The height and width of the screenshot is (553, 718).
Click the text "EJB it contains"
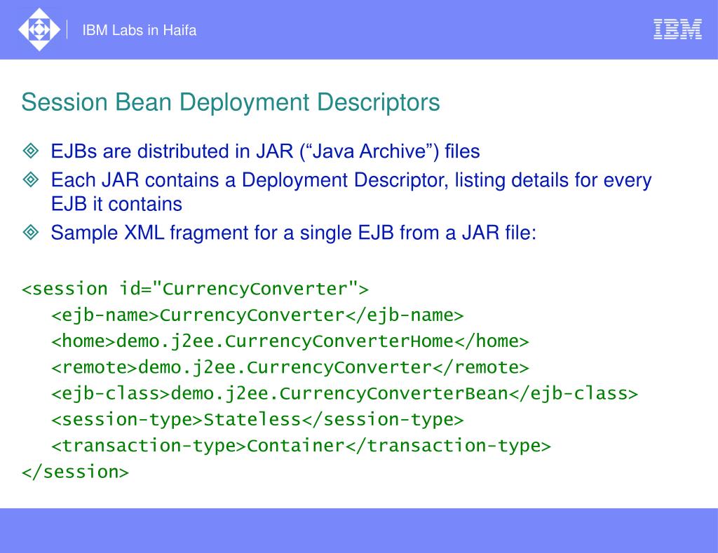[116, 204]
